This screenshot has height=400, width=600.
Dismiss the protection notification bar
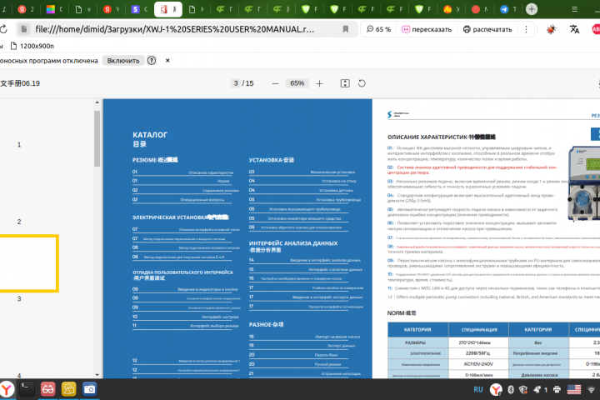pos(167,61)
